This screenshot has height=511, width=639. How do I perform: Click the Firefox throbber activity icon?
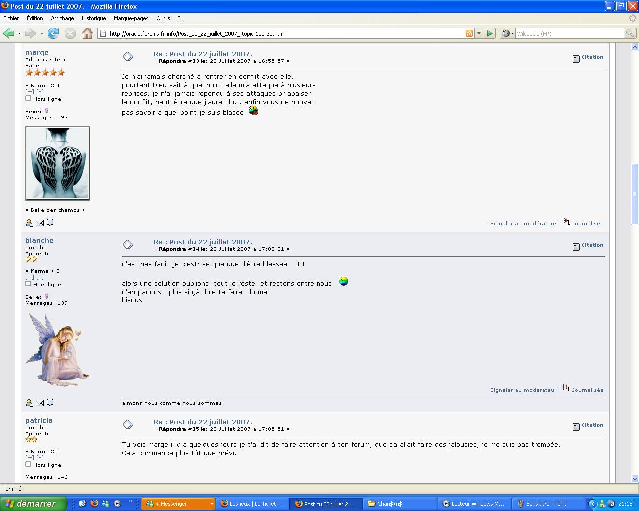pyautogui.click(x=633, y=18)
